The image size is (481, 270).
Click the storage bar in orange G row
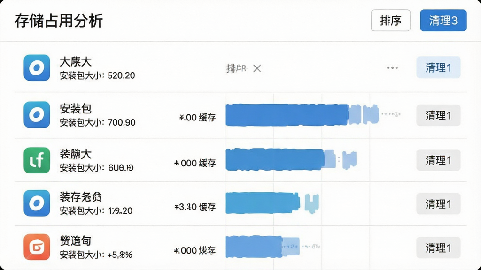point(263,247)
